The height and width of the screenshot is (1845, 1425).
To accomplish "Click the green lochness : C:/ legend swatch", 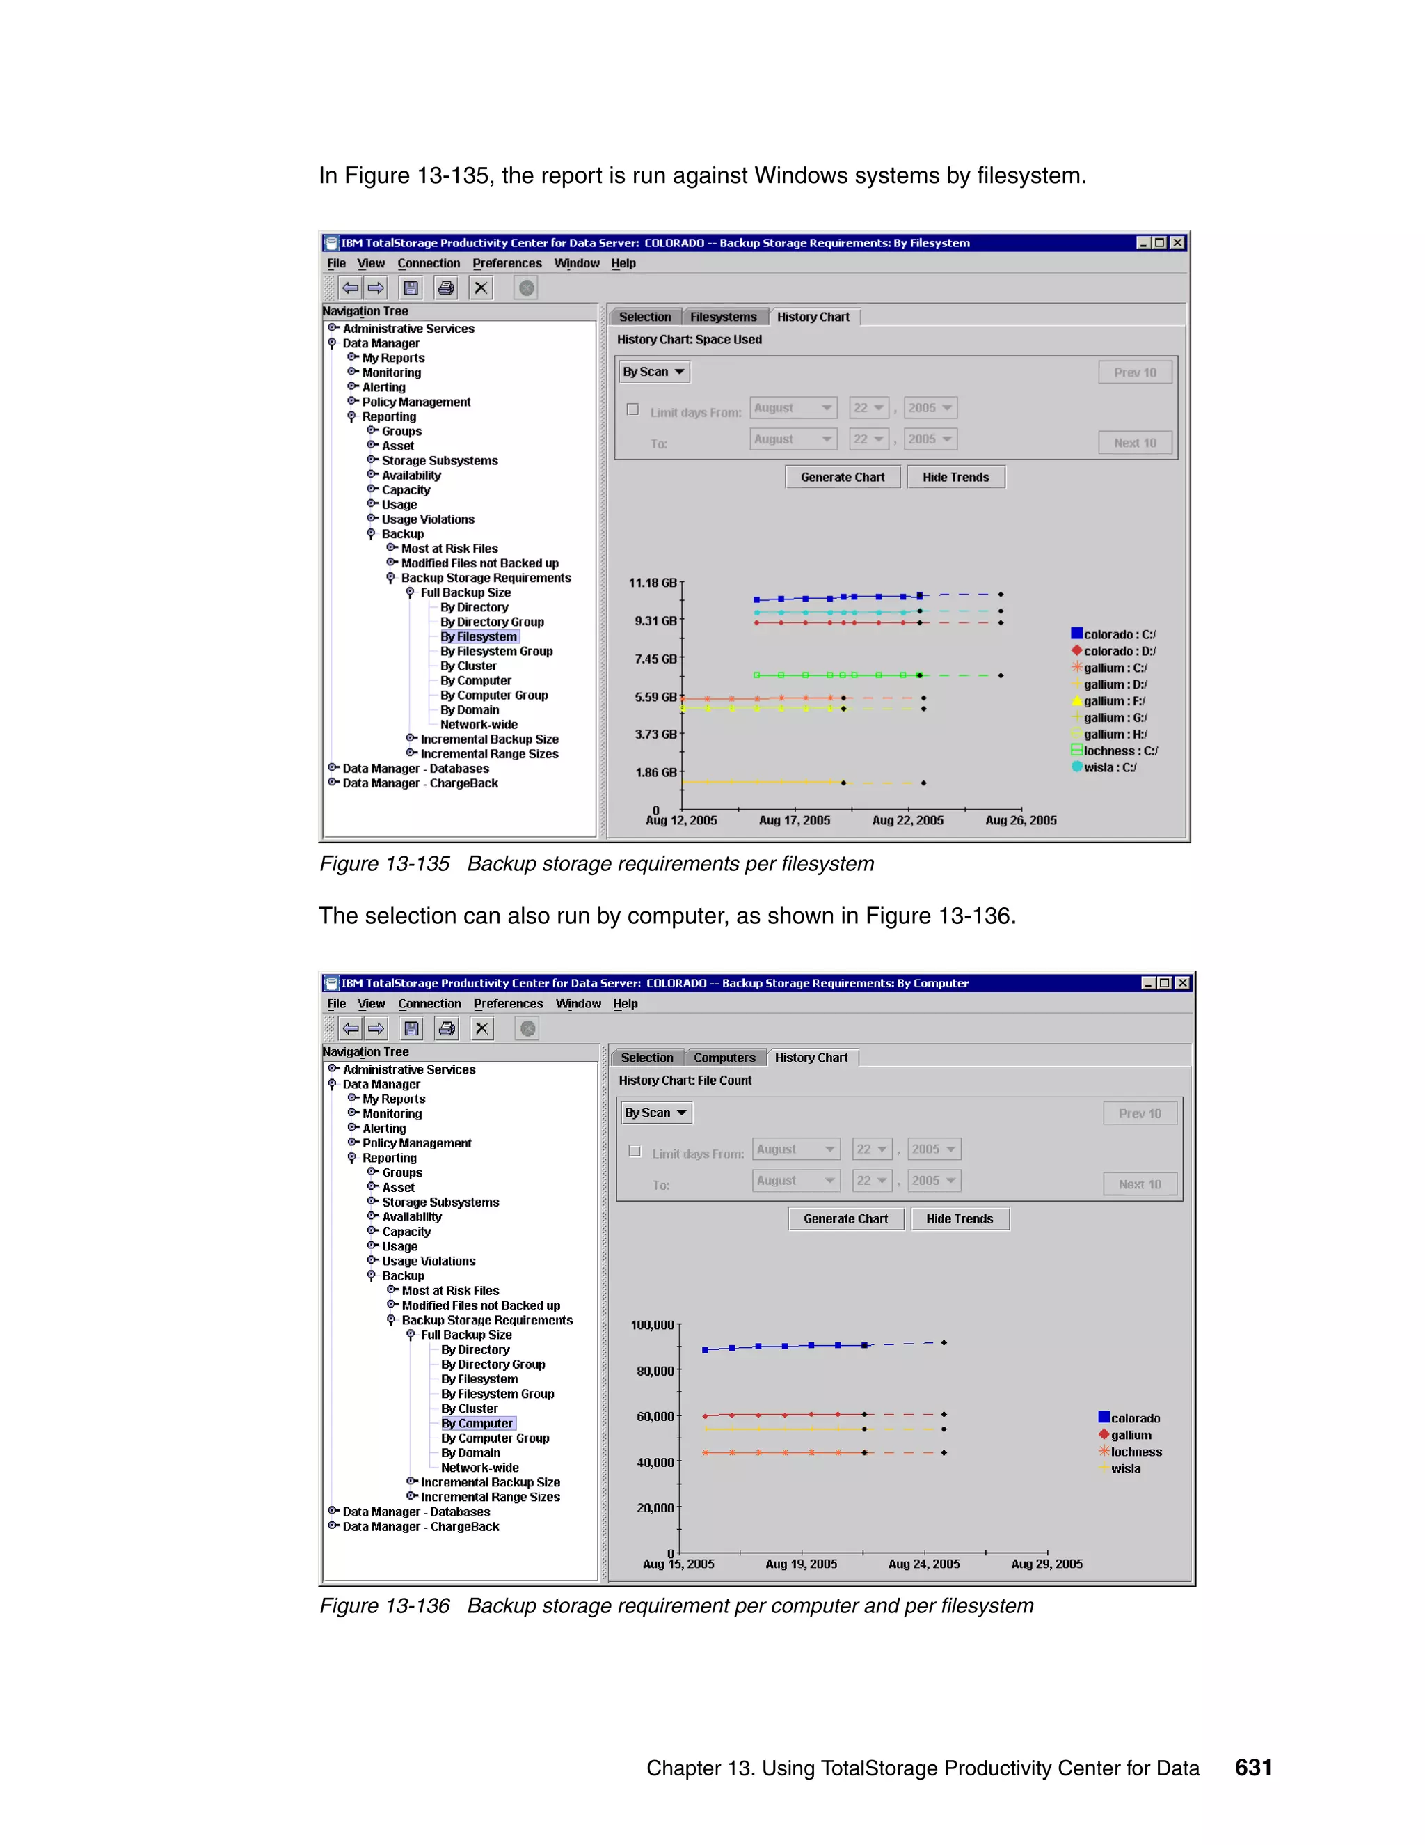I will [x=1076, y=750].
